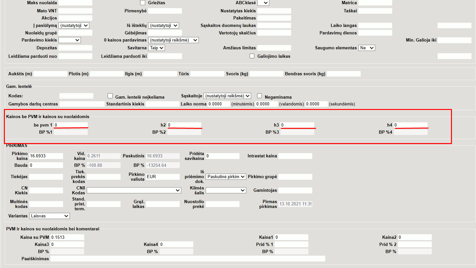Open the CN8 Kodas dropdown
The height and width of the screenshot is (268, 476).
tap(134, 190)
